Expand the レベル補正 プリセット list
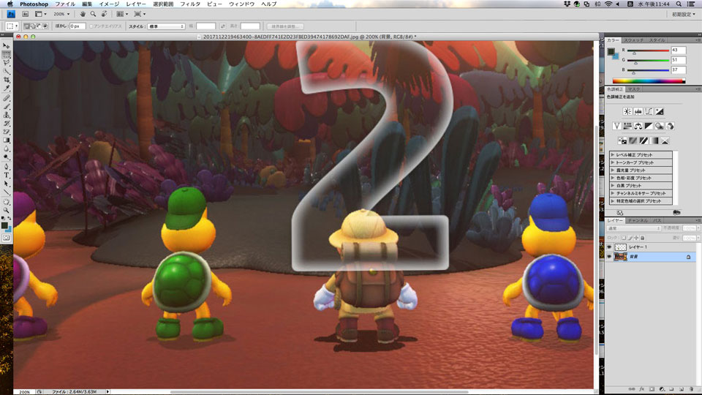This screenshot has height=395, width=702. 612,155
